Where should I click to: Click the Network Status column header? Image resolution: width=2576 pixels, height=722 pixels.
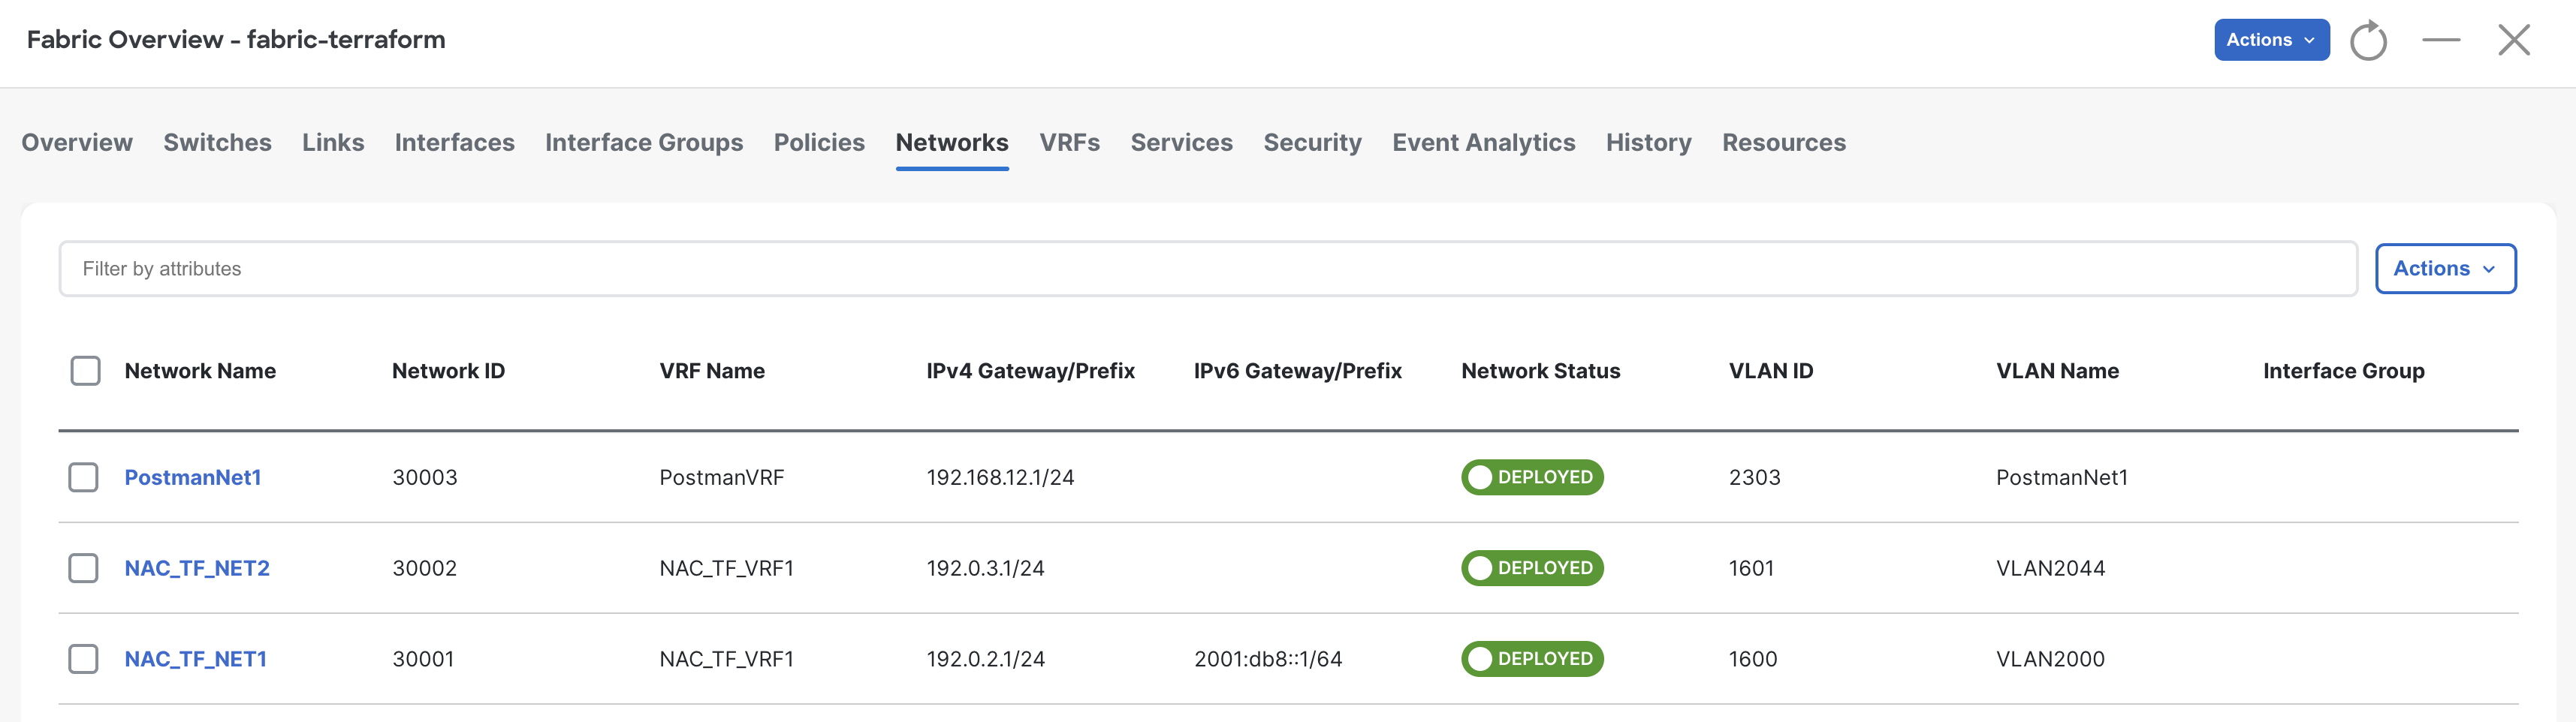[1540, 371]
